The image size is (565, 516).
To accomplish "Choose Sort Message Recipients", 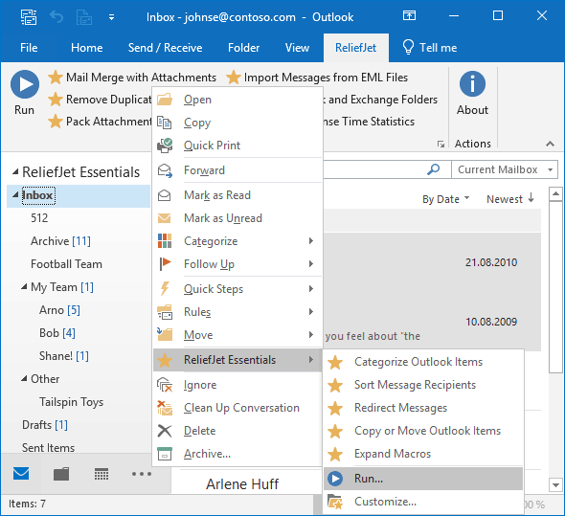I will 423,385.
